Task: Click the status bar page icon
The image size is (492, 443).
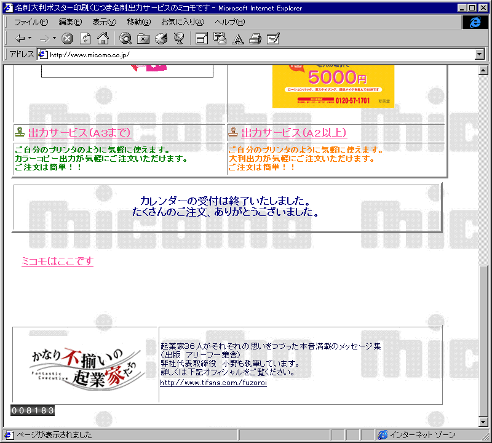Action: 8,435
